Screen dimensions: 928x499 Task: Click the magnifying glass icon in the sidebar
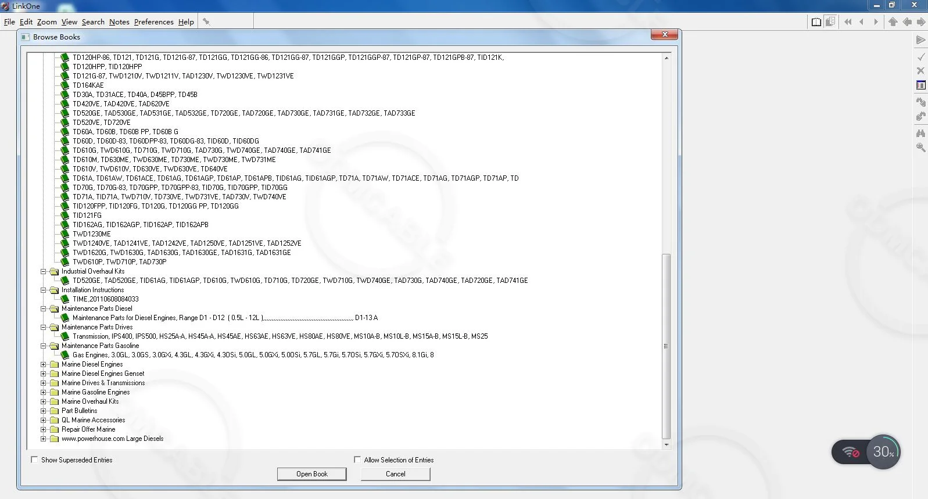[921, 148]
